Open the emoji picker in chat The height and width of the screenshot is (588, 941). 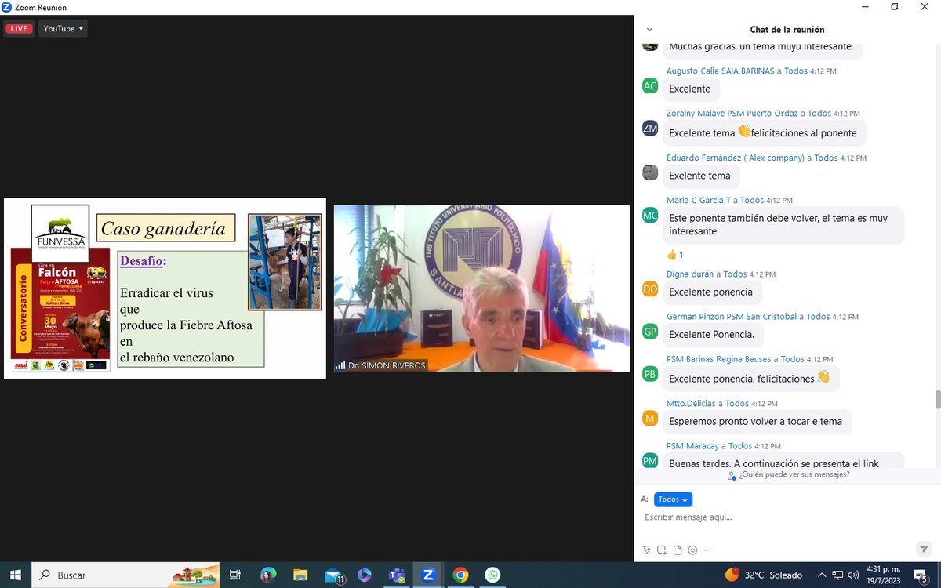(692, 550)
